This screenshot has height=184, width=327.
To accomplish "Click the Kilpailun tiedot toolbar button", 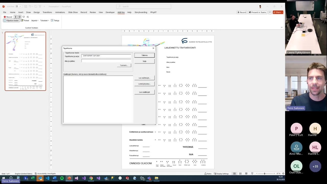I will pyautogui.click(x=11, y=20).
